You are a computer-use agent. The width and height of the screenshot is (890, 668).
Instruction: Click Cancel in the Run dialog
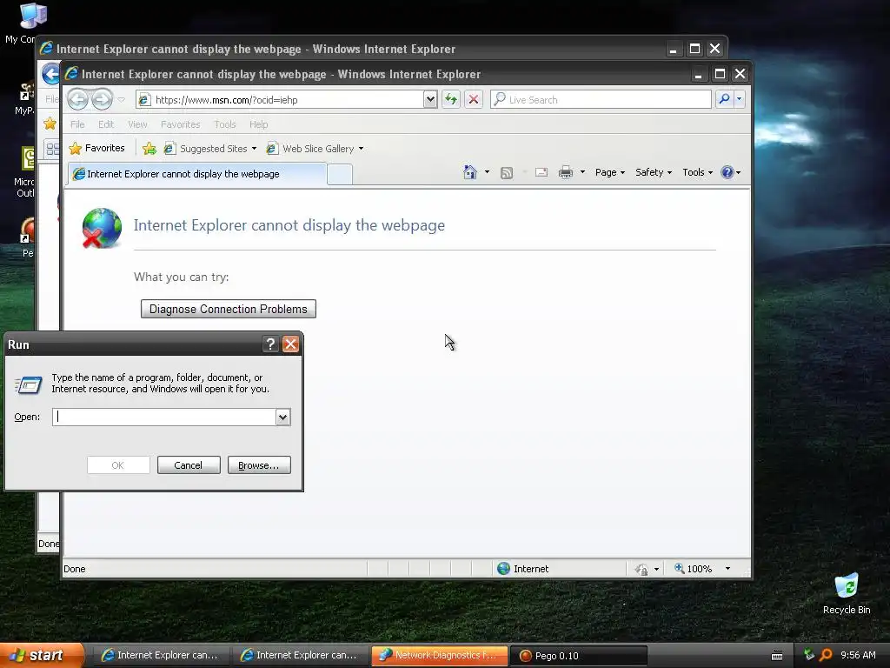189,465
